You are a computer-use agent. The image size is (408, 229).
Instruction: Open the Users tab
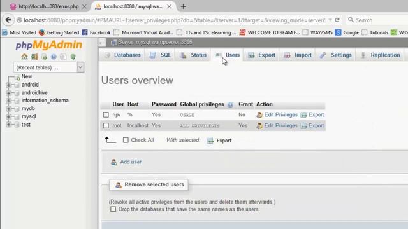point(227,55)
